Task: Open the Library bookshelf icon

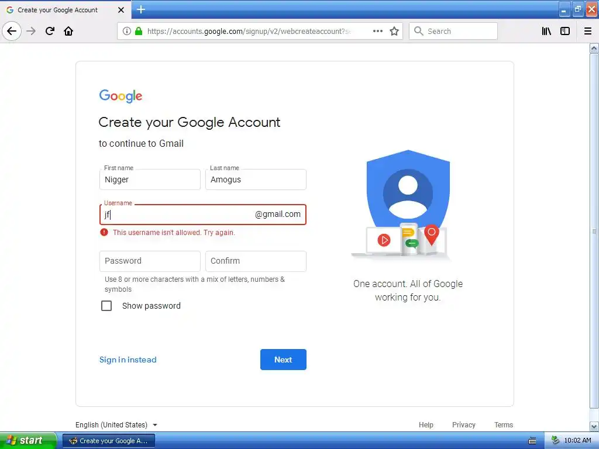Action: click(546, 31)
